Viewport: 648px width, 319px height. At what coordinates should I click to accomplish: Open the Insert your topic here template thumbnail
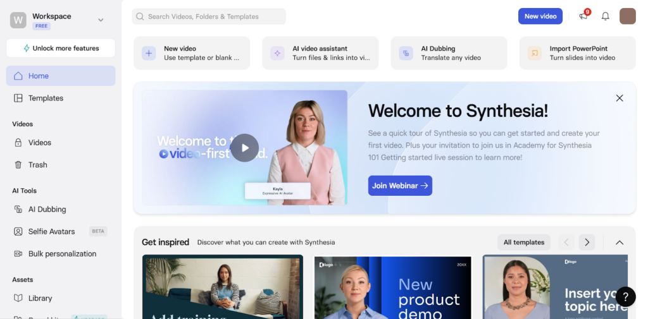point(555,286)
